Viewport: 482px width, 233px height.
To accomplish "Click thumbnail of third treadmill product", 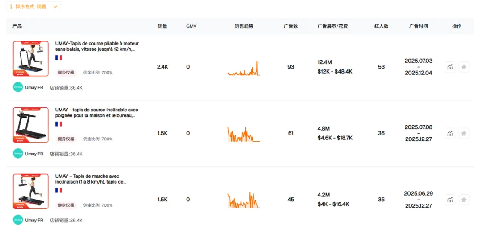I will [x=31, y=191].
